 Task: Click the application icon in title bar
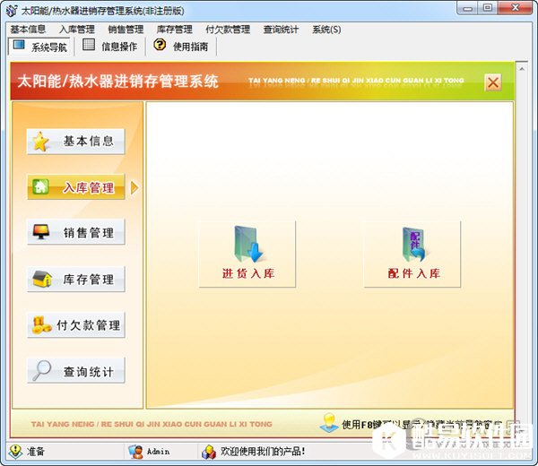[12, 10]
